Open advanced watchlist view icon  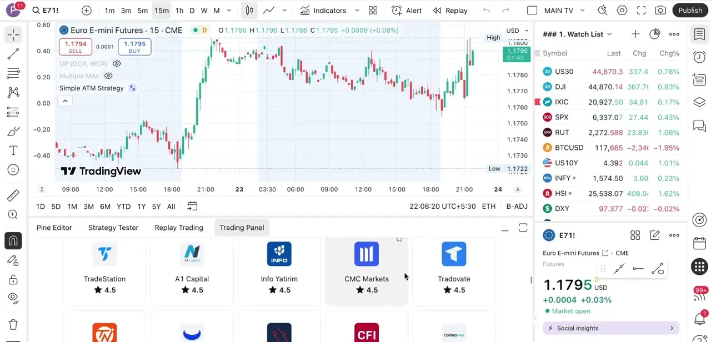[655, 34]
